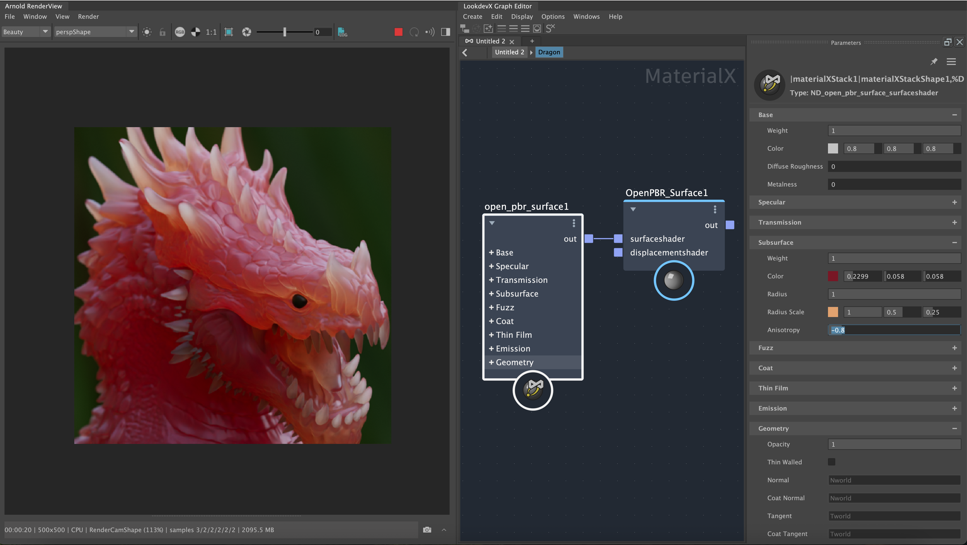Add a new graph tab with plus
Viewport: 967px width, 545px height.
(x=531, y=41)
